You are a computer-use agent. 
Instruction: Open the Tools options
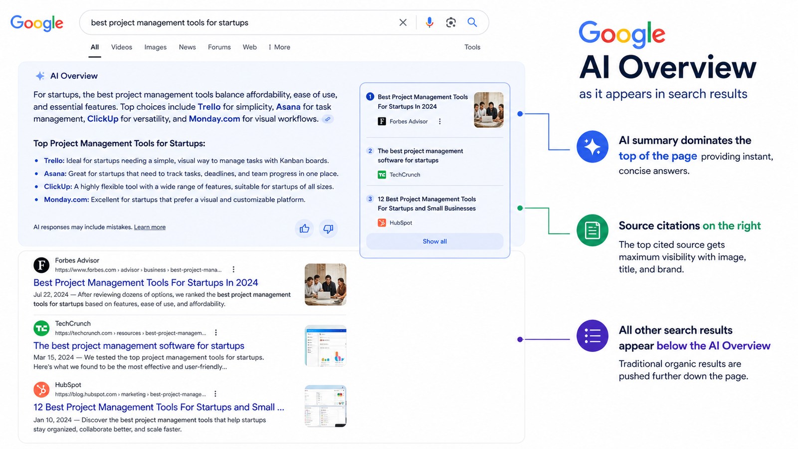coord(472,47)
